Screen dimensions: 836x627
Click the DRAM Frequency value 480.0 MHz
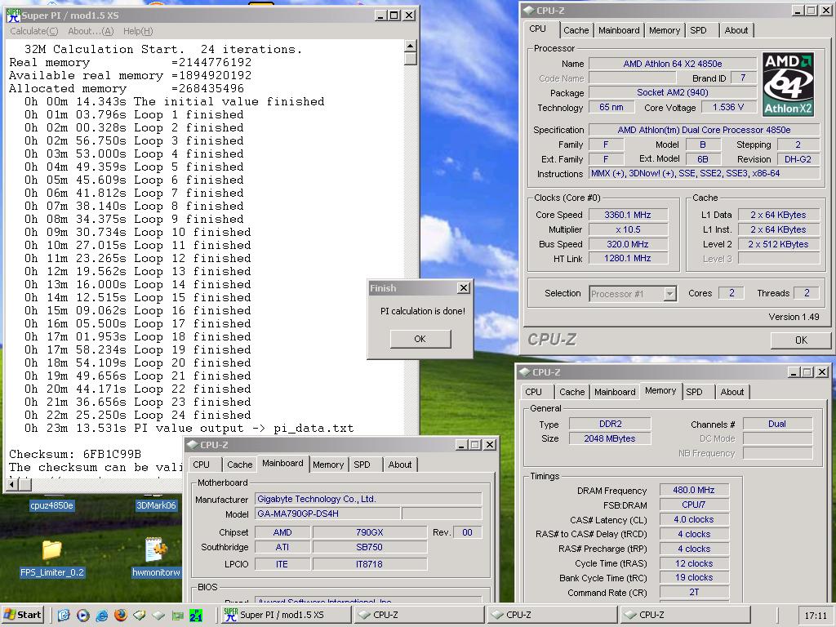(x=694, y=490)
